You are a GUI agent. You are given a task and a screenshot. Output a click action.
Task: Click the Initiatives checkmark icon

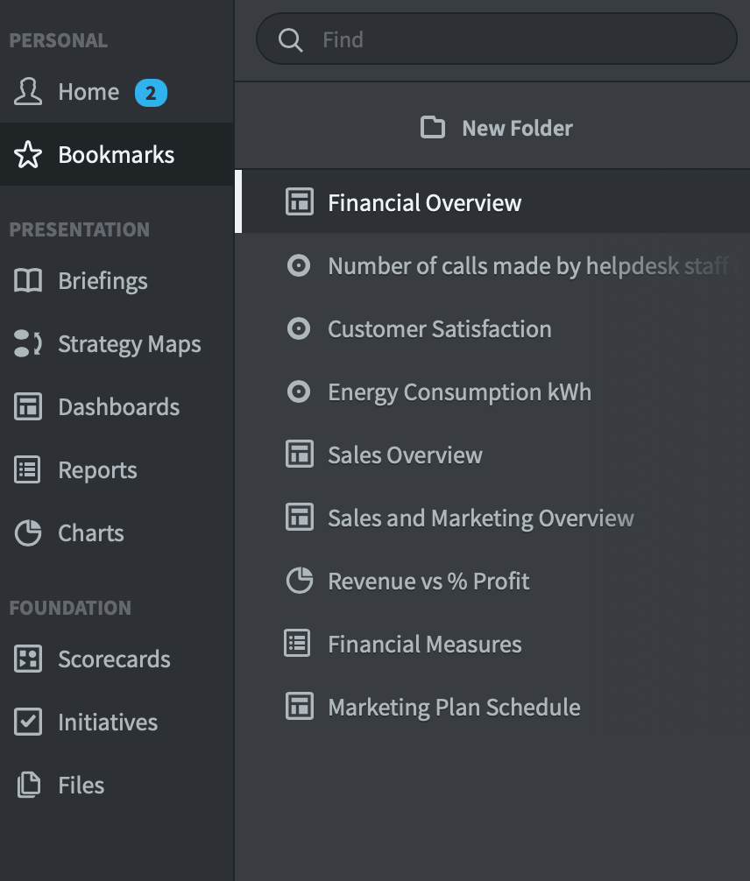click(x=27, y=722)
